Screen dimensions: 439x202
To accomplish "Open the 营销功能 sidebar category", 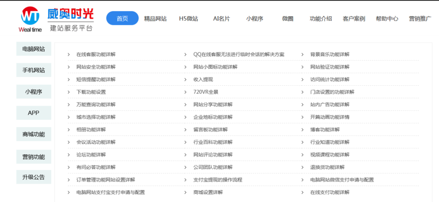I will click(x=34, y=157).
